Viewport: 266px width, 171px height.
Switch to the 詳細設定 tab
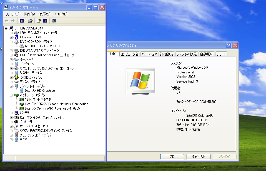(x=167, y=54)
